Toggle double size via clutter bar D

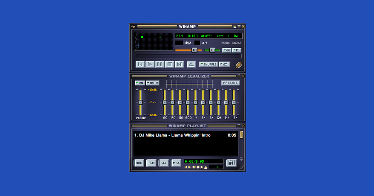point(136,45)
